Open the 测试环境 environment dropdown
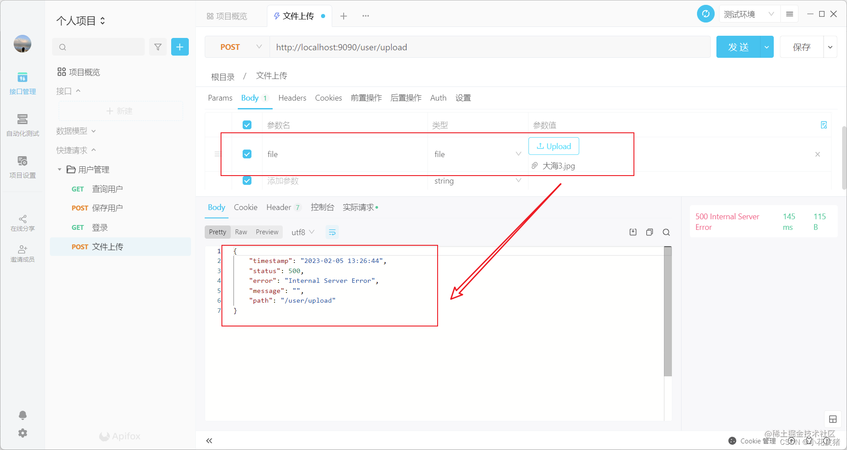The height and width of the screenshot is (450, 847). 749,14
